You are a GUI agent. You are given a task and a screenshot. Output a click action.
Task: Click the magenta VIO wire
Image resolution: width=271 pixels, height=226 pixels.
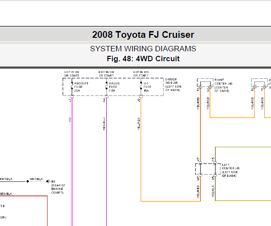(x=72, y=162)
